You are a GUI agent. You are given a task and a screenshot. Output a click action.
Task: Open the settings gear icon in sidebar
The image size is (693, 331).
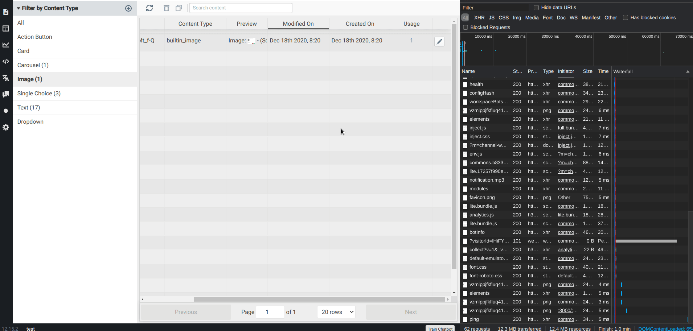click(6, 127)
